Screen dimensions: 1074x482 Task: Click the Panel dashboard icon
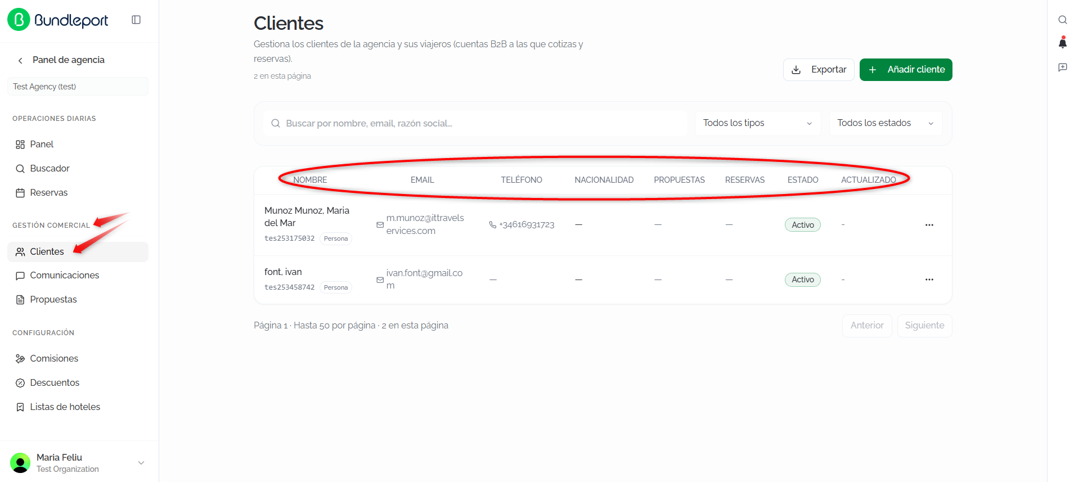pyautogui.click(x=20, y=145)
